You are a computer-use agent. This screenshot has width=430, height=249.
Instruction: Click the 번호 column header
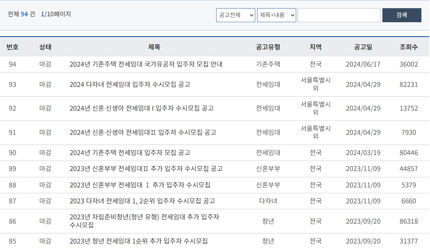point(12,47)
